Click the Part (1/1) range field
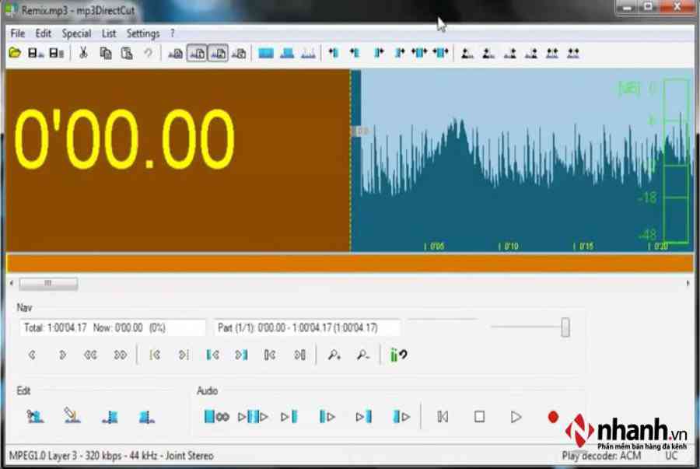This screenshot has width=700, height=469. (x=306, y=327)
